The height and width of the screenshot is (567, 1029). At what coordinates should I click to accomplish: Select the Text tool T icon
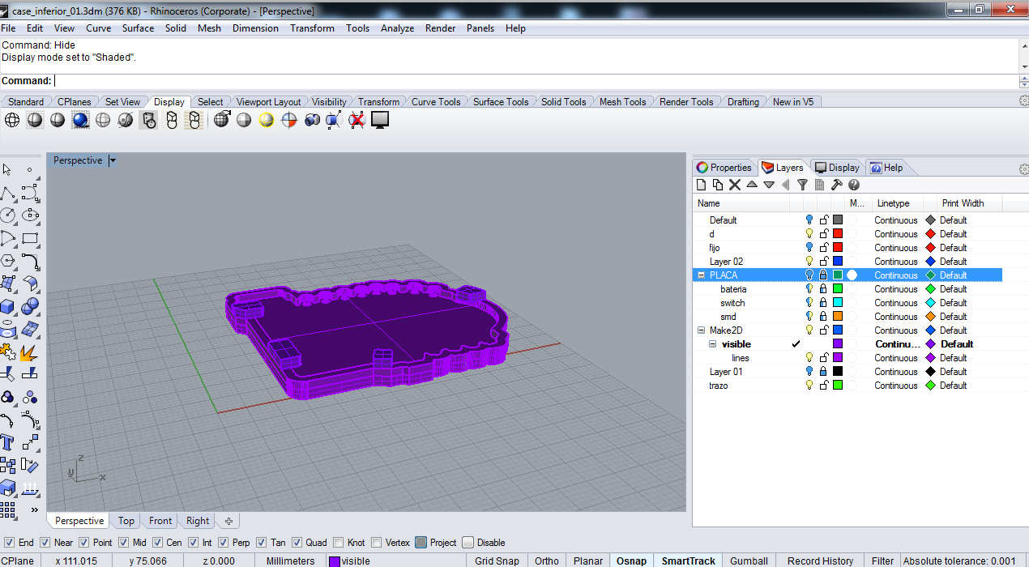[8, 443]
